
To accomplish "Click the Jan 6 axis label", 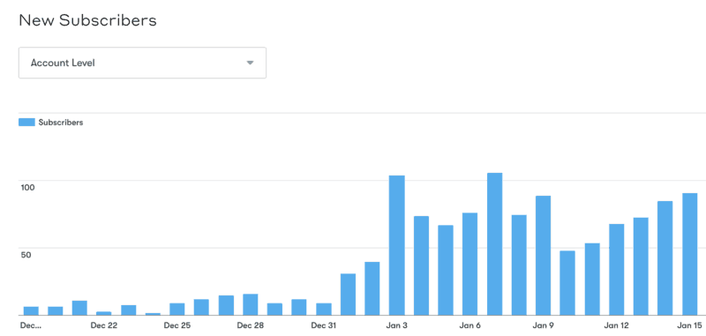I will [x=470, y=325].
